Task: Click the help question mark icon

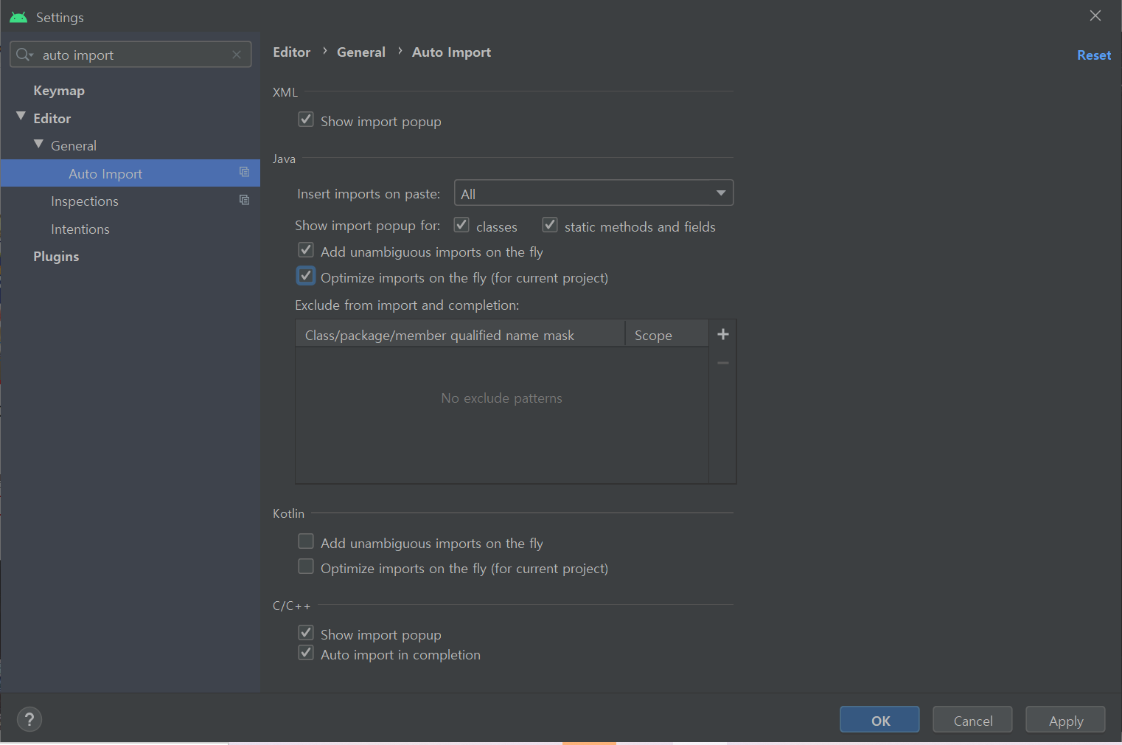Action: tap(29, 719)
